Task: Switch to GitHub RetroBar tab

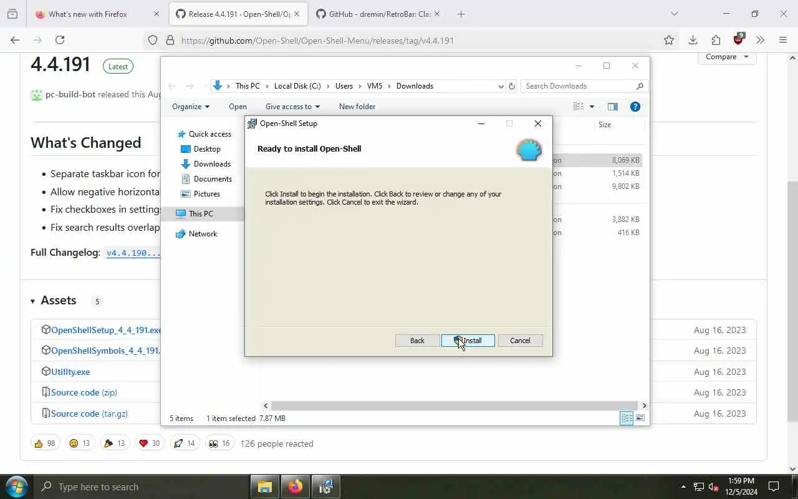Action: (378, 14)
